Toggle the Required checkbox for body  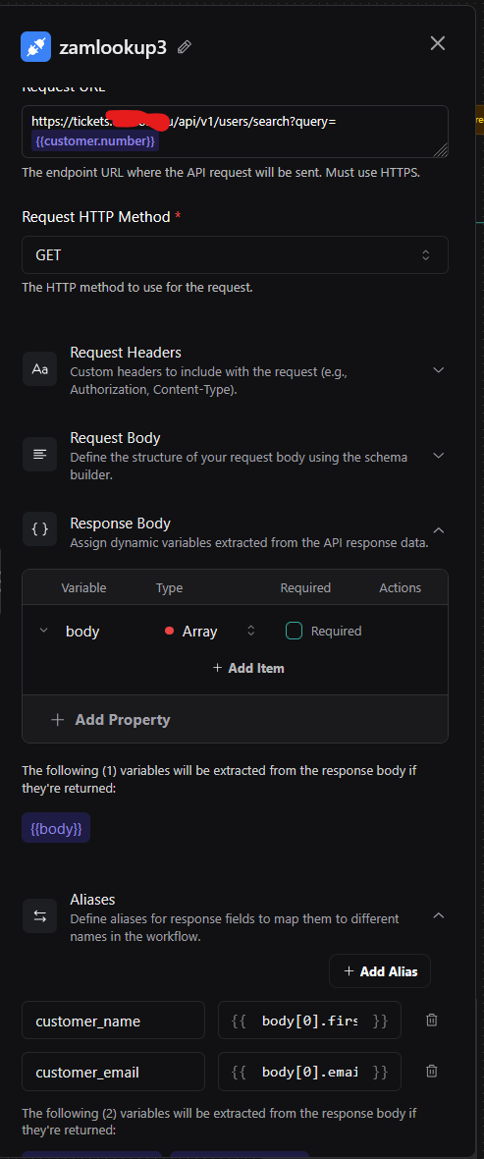(x=295, y=631)
